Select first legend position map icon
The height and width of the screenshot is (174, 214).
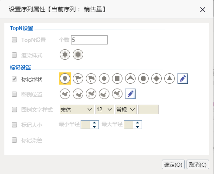point(65,94)
